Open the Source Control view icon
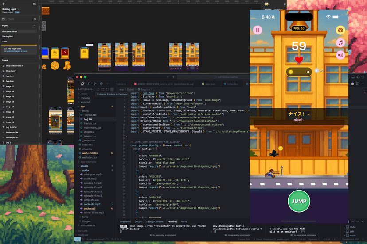This screenshot has width=367, height=244. (x=95, y=84)
